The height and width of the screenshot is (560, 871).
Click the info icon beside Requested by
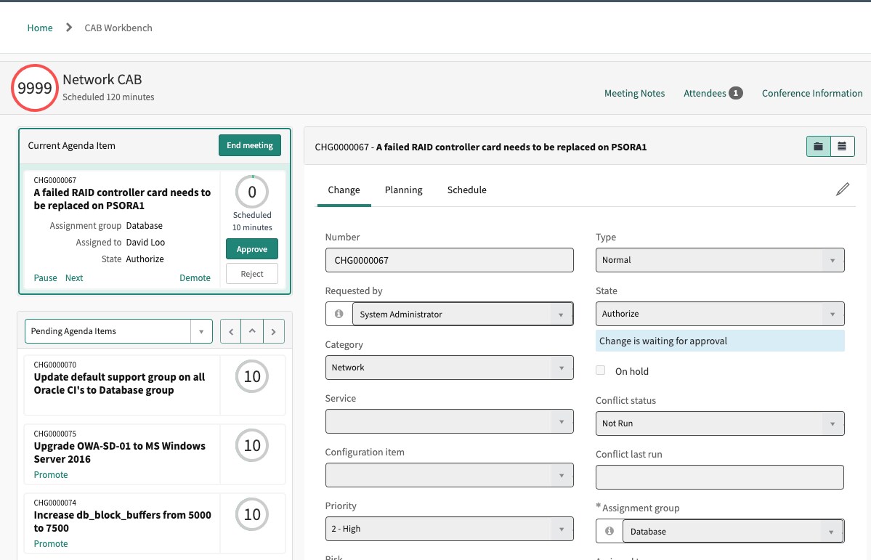pos(339,314)
